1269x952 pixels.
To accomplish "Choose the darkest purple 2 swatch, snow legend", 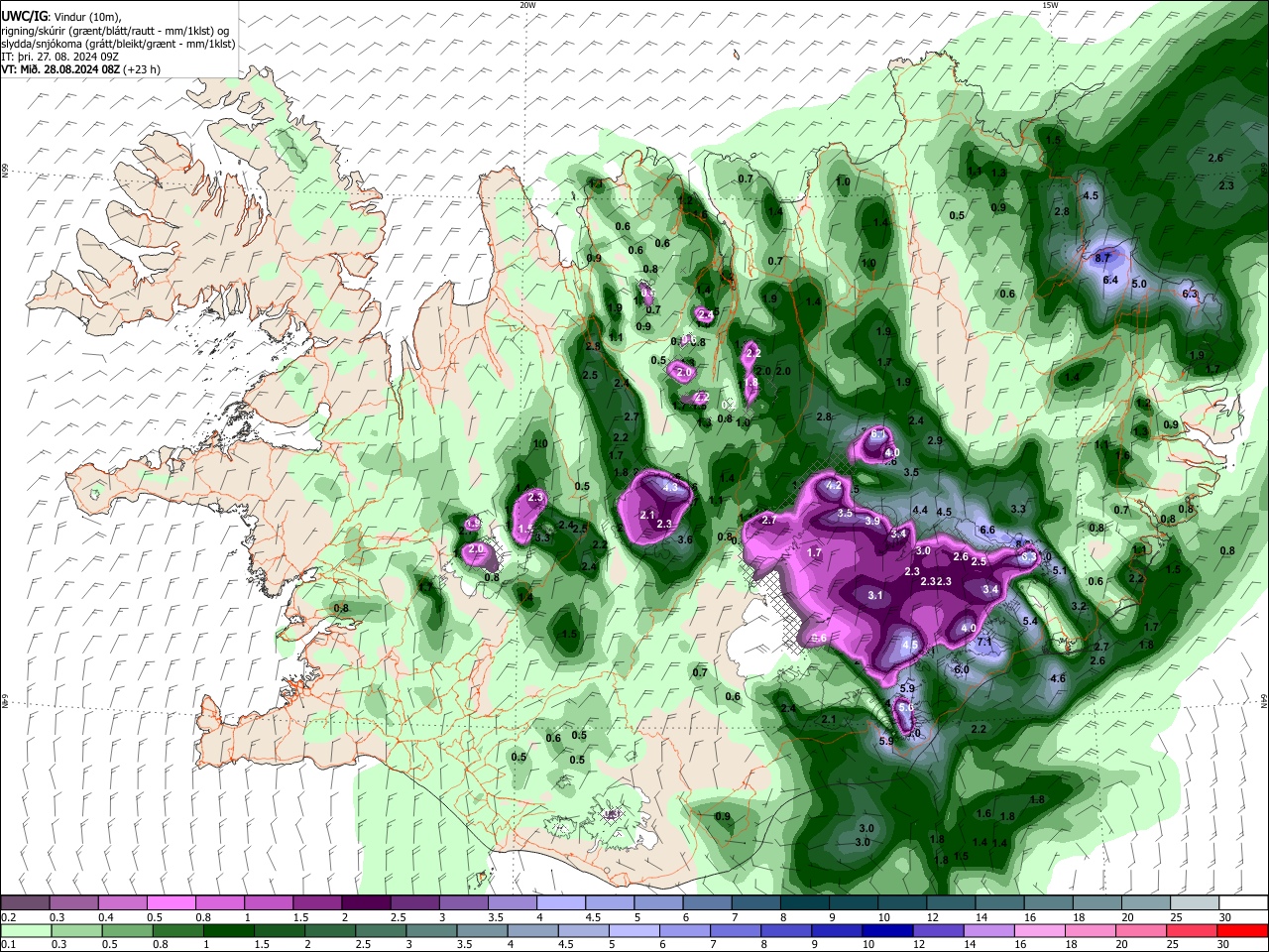I will tap(366, 902).
